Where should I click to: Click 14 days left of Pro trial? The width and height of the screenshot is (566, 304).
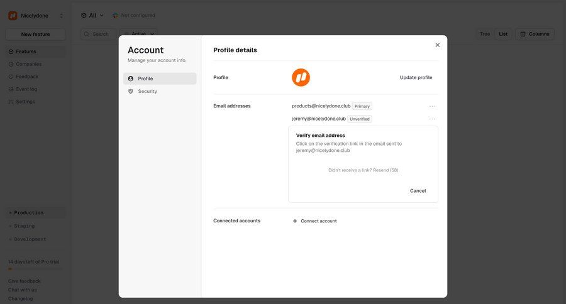coord(33,262)
